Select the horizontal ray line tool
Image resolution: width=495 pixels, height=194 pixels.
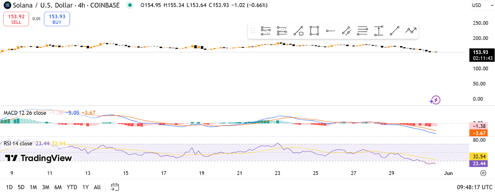pyautogui.click(x=330, y=31)
